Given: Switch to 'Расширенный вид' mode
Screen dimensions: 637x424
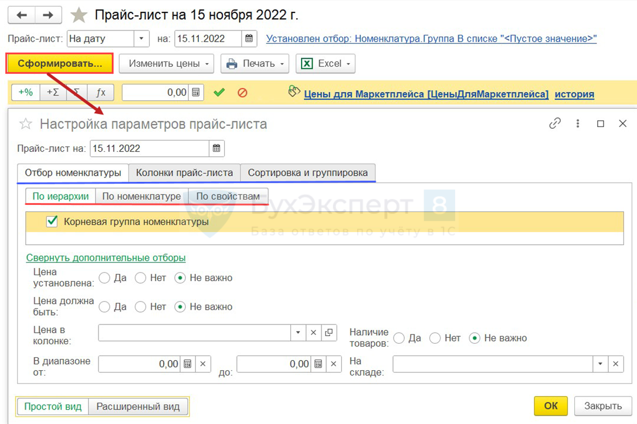Looking at the screenshot, I should point(138,406).
